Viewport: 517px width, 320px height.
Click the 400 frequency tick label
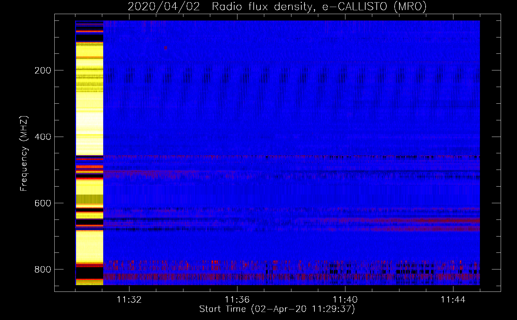click(x=43, y=137)
